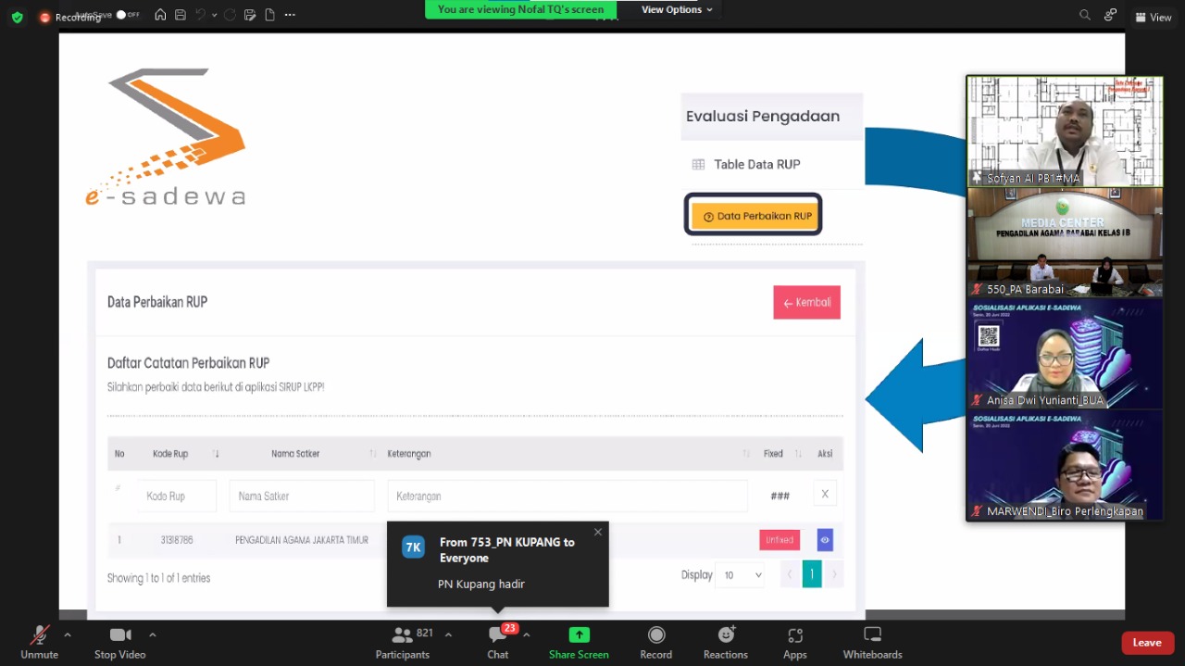
Task: Click the Stop Video camera icon
Action: 119,635
